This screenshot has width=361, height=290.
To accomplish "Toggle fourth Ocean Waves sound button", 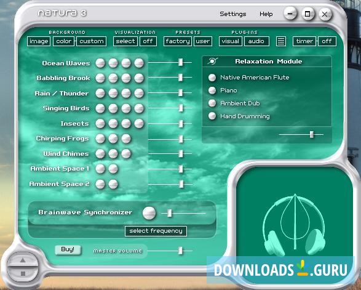I will tap(139, 63).
